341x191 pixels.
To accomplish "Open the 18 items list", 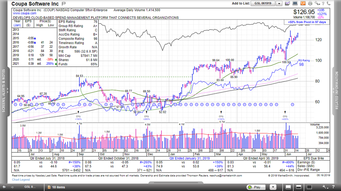I will pyautogui.click(x=56, y=187).
